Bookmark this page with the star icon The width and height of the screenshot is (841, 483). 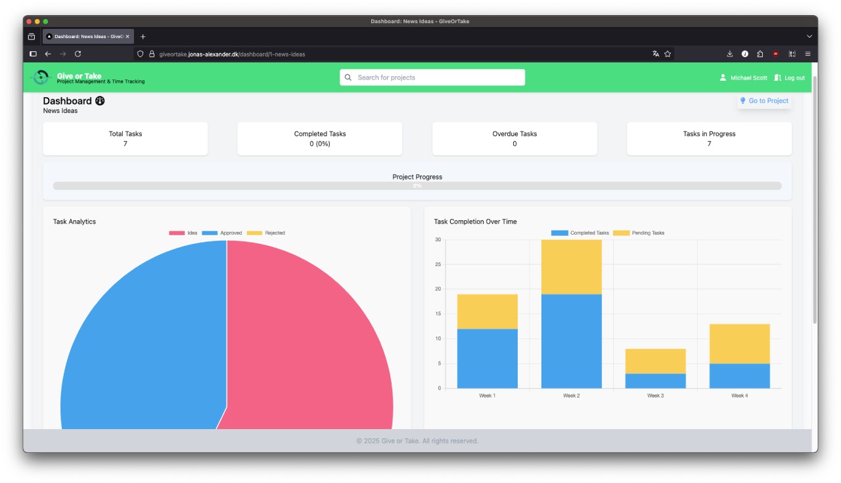point(668,54)
